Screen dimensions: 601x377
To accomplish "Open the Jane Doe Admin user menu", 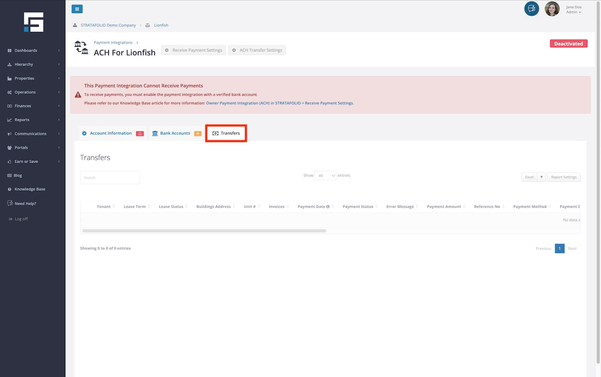I will point(573,10).
